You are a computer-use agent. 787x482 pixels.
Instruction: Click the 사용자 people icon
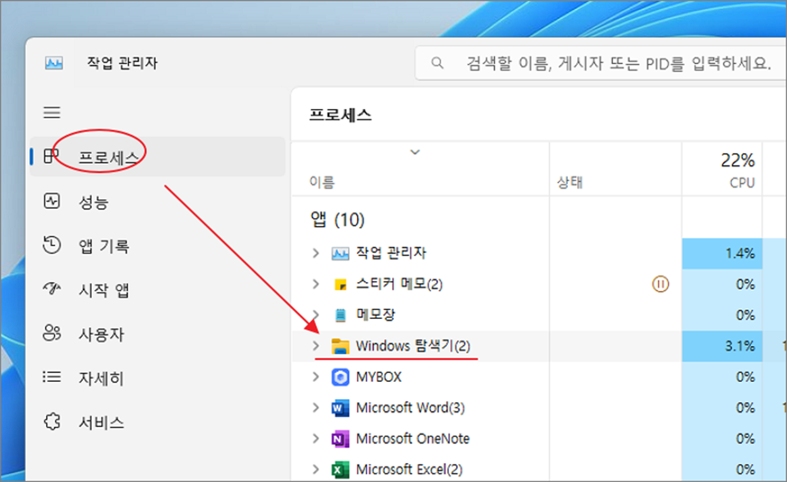[x=51, y=333]
